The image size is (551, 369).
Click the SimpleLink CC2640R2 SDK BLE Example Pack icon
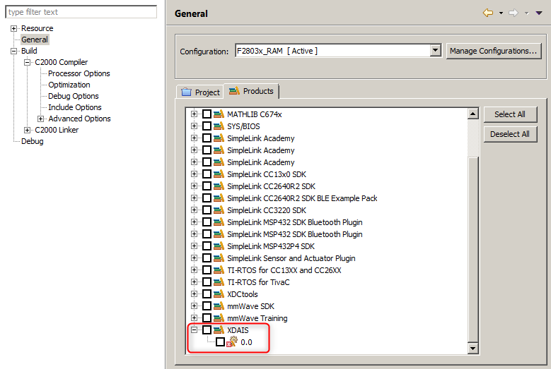click(219, 198)
